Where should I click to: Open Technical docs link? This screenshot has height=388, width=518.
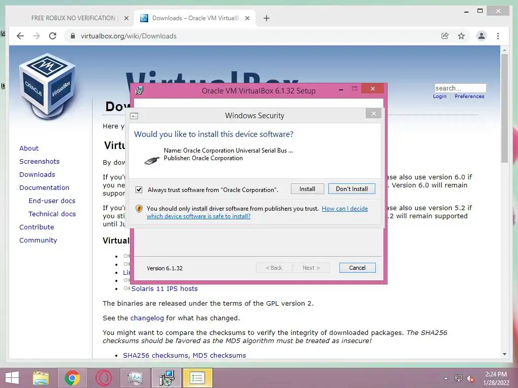pyautogui.click(x=52, y=214)
